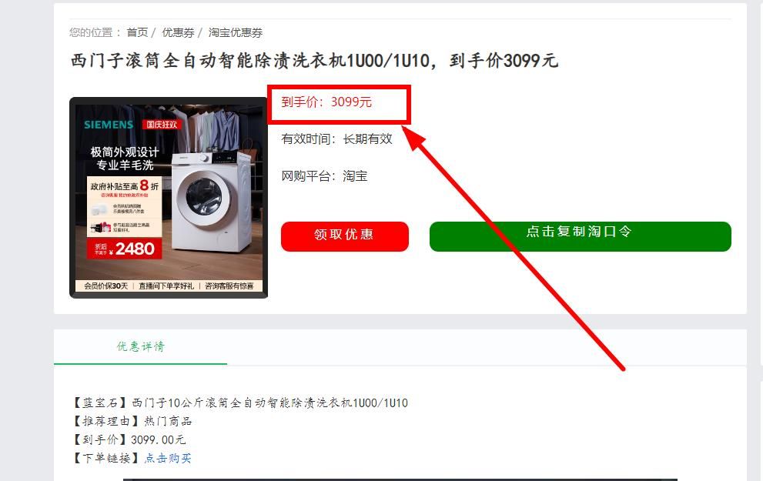Click the product title heading text
Viewport: 763px width, 481px height.
[314, 61]
